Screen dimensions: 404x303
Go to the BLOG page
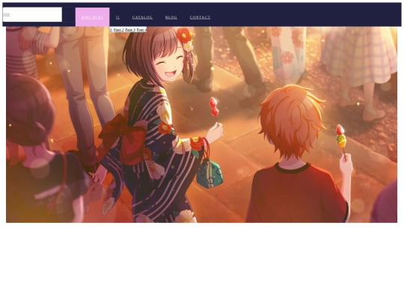coord(171,17)
